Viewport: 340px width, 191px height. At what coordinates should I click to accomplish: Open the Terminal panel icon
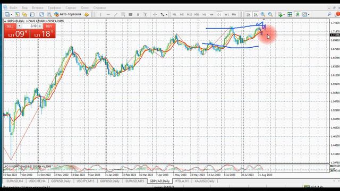41,14
